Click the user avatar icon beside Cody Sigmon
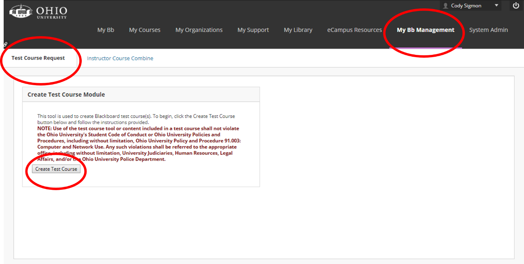524x264 pixels. click(x=446, y=5)
